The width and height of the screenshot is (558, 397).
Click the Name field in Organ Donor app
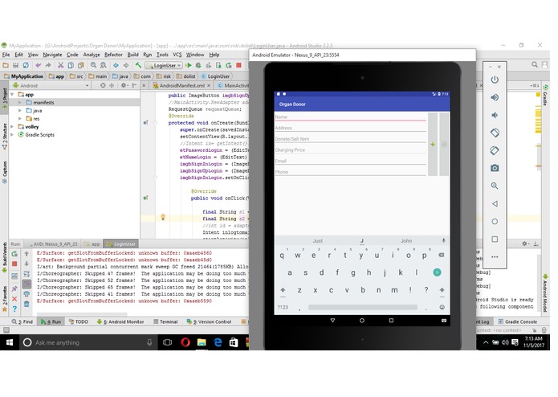pos(350,117)
